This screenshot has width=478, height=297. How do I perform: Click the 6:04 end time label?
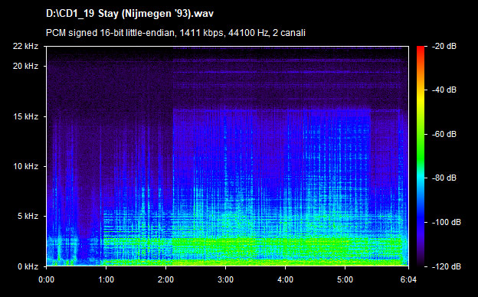point(408,279)
